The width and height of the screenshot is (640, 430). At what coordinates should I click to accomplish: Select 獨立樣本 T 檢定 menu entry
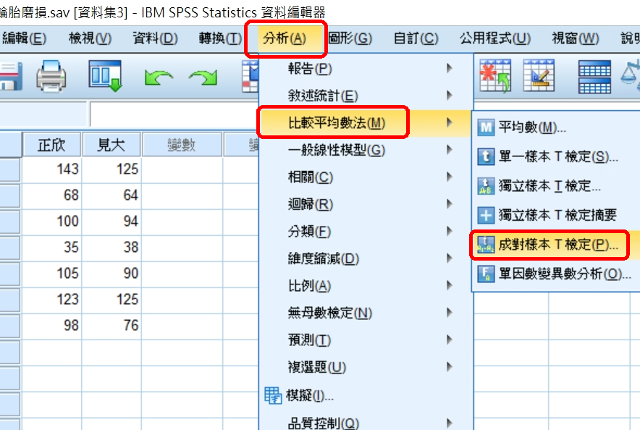pyautogui.click(x=549, y=186)
